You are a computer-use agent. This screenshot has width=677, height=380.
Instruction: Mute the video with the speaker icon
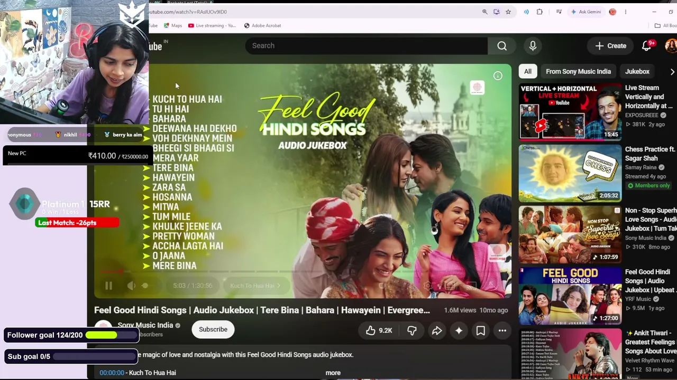click(131, 286)
